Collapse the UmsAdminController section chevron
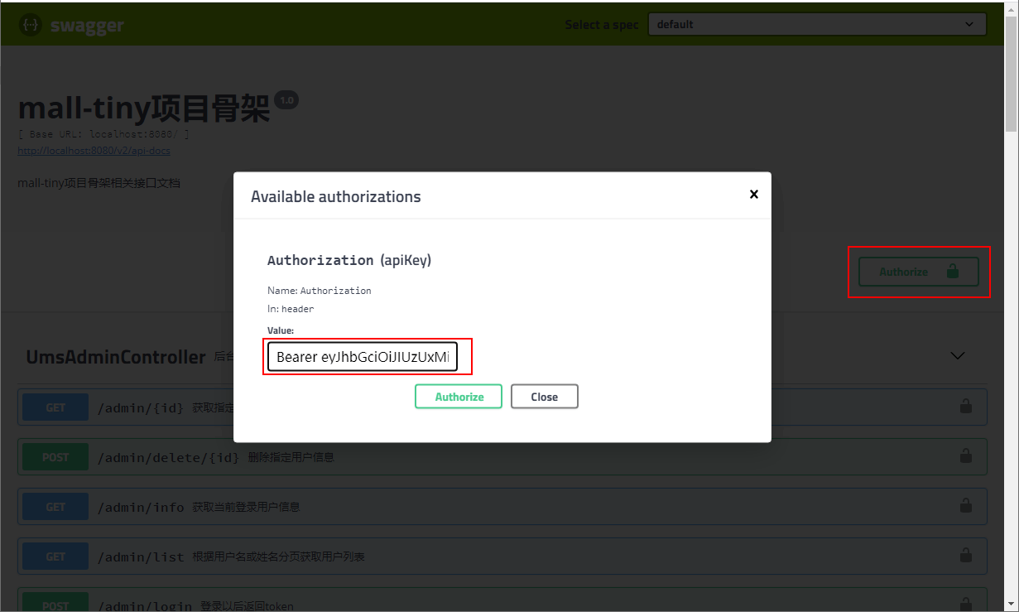Image resolution: width=1019 pixels, height=612 pixels. 958,355
